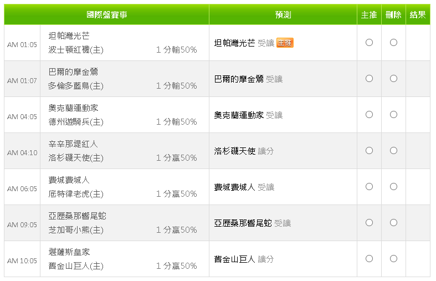Screen dimensions: 436x281
Task: Click the AM 10:05 game time
Action: click(22, 261)
